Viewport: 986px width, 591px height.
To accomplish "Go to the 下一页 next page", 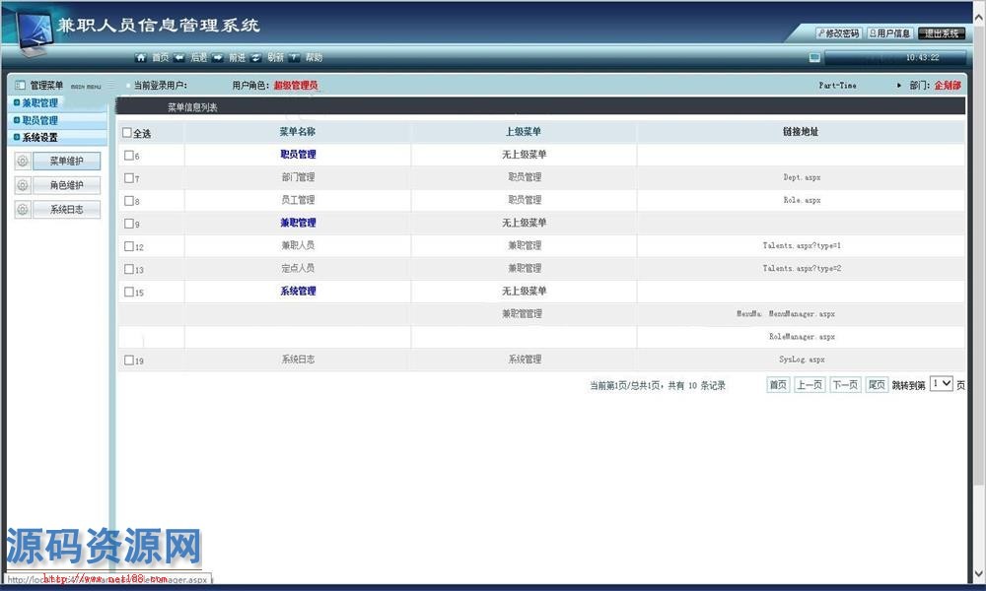I will pos(844,385).
